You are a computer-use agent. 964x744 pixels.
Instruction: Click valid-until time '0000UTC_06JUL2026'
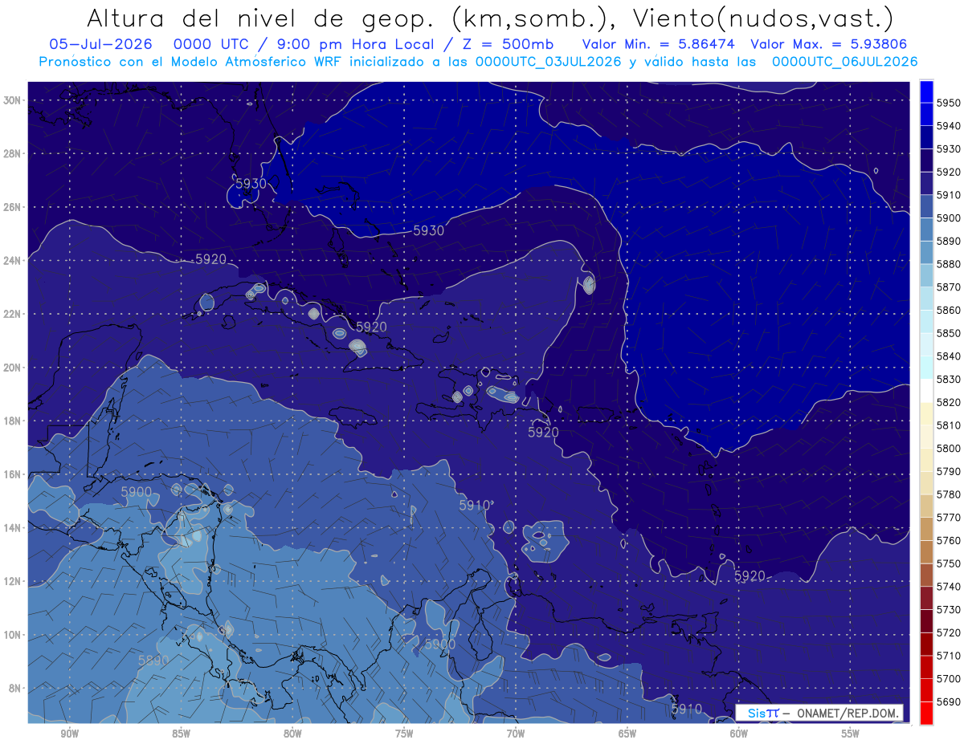pyautogui.click(x=844, y=61)
